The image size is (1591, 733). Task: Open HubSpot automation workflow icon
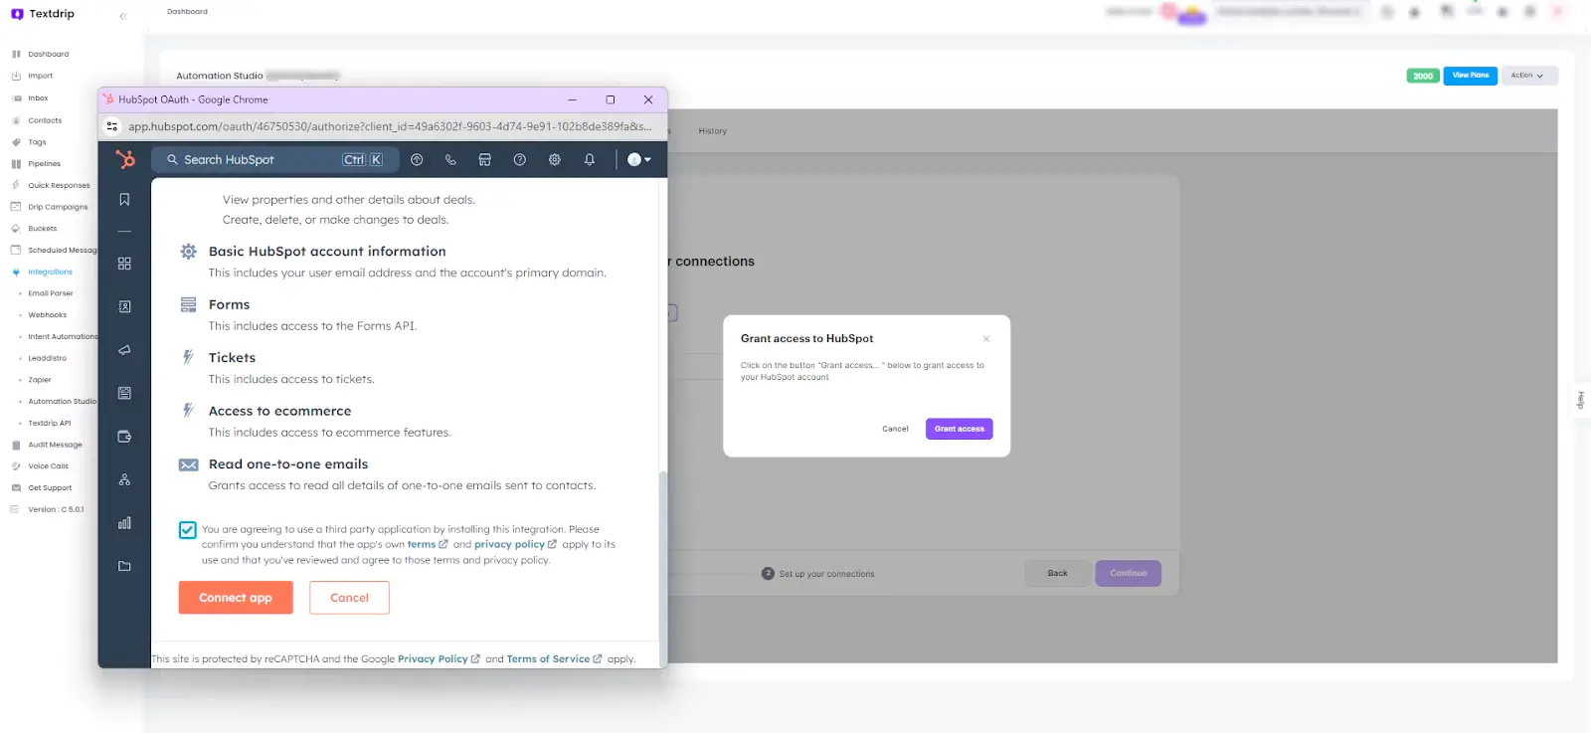[x=124, y=479]
